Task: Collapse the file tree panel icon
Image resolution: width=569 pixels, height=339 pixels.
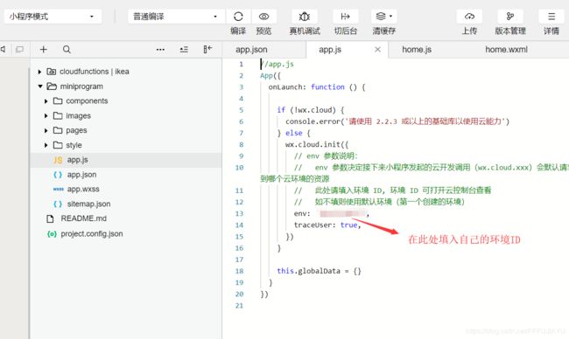Action: click(x=207, y=49)
